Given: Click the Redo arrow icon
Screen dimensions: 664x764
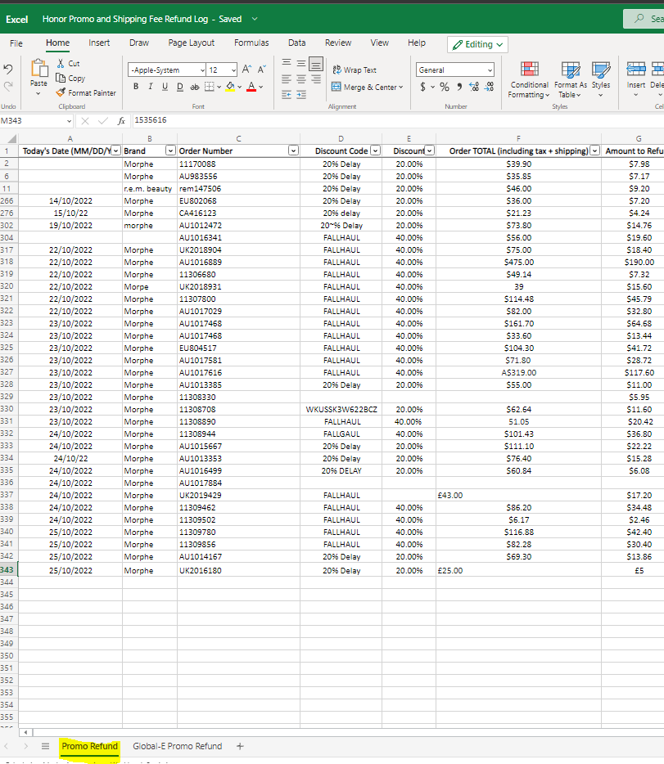Looking at the screenshot, I should click(x=8, y=86).
